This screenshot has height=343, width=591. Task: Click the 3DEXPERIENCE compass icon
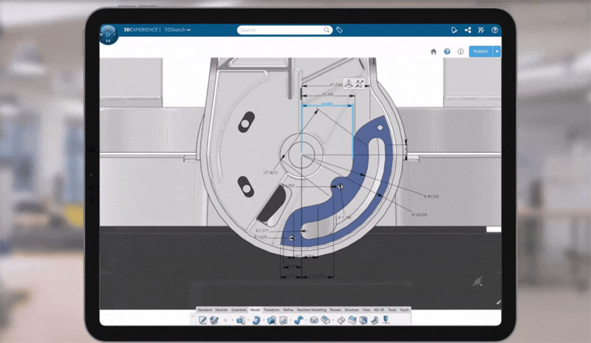click(x=109, y=34)
